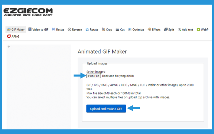Image resolution: width=214 pixels, height=134 pixels.
Task: Click the back arrow in left panel
Action: coord(9,47)
